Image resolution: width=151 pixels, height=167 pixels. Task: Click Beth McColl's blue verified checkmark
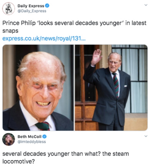(45, 136)
